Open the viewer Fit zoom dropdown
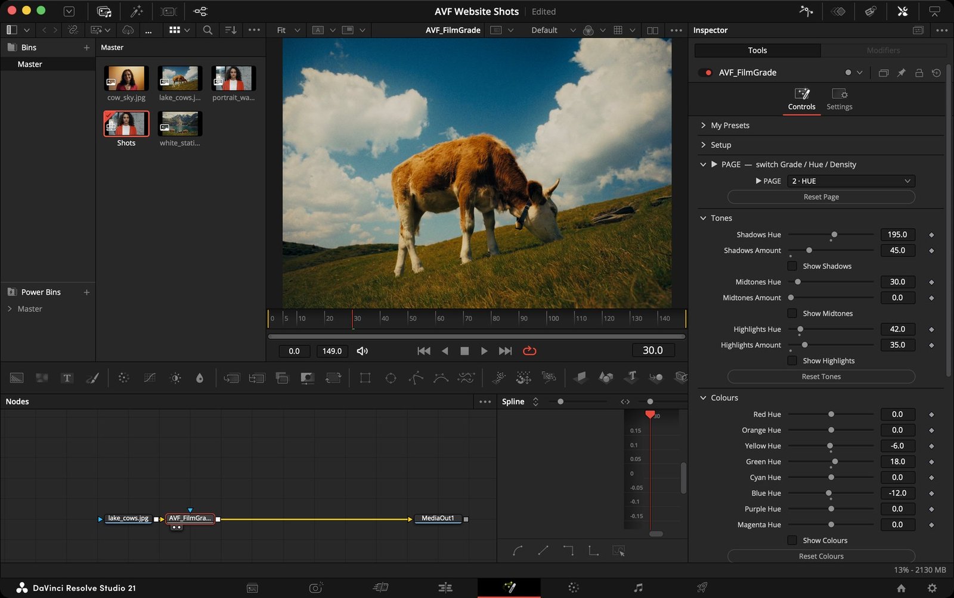Screen dimensions: 954x598 click(289, 30)
